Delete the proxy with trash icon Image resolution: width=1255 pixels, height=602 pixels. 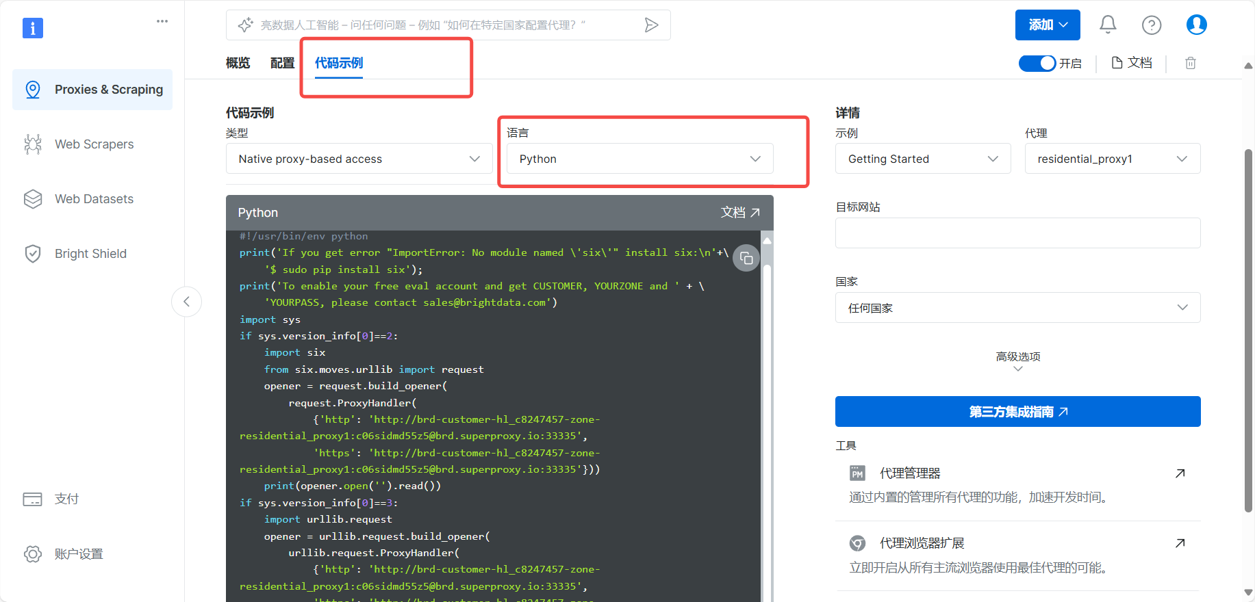[1191, 63]
